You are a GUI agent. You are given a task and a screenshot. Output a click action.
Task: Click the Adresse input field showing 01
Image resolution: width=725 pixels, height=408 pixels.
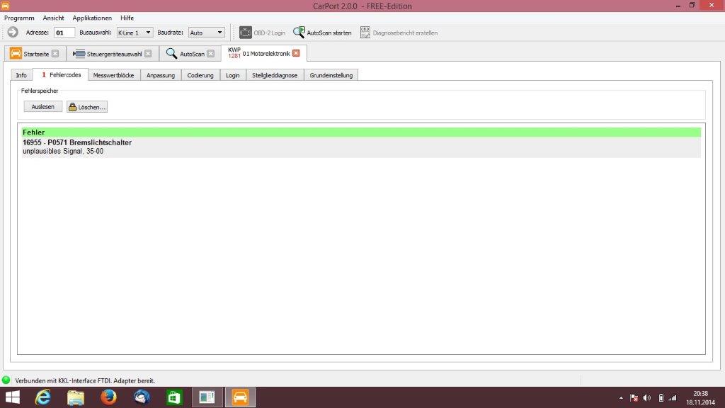tap(64, 33)
